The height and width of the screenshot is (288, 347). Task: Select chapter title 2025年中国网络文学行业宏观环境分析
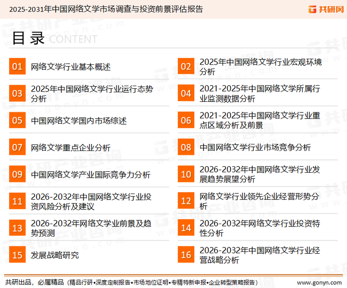[x=260, y=67]
